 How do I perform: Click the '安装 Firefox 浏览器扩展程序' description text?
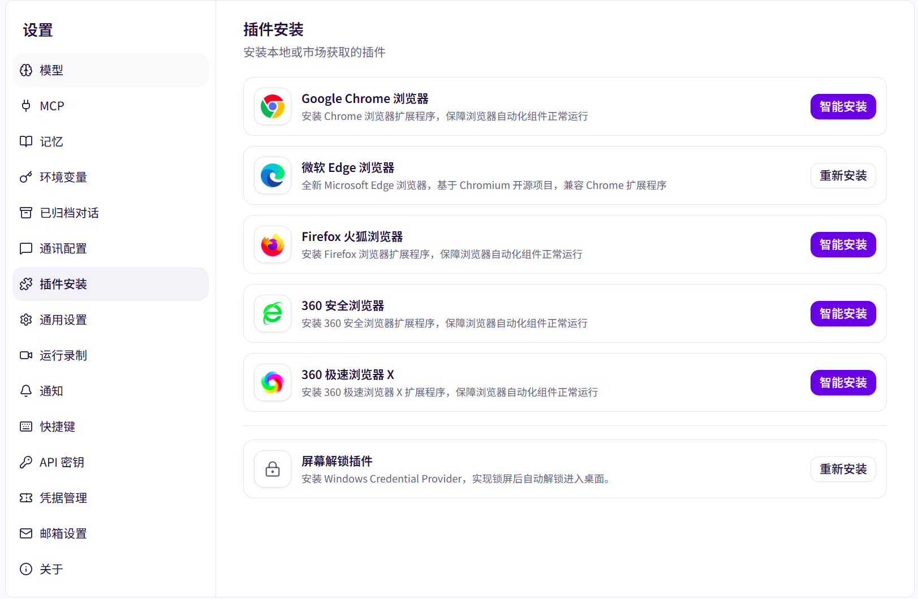pos(442,254)
